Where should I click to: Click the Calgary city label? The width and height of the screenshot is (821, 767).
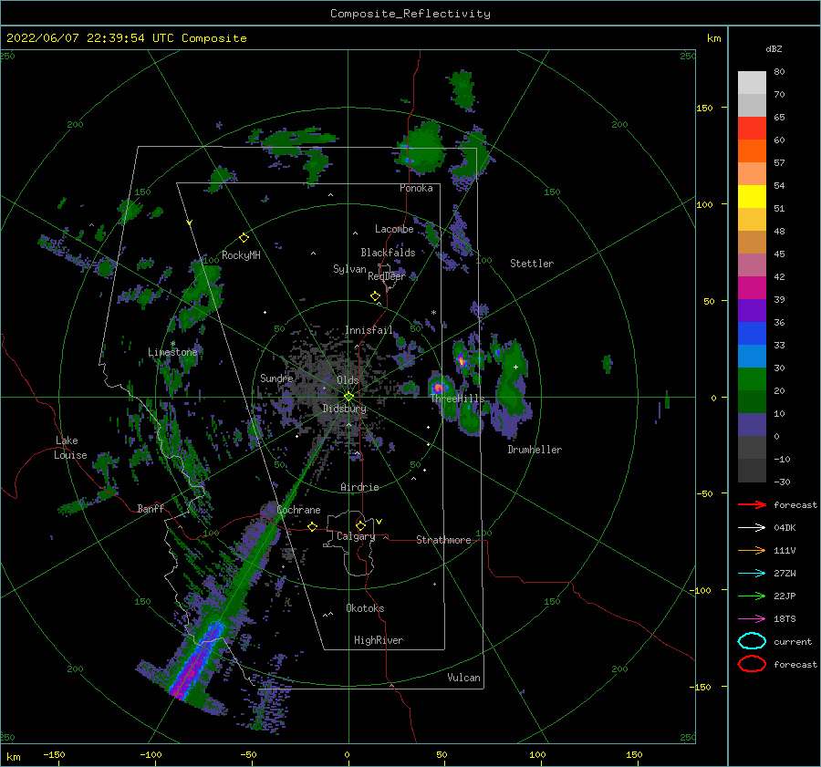coord(356,536)
